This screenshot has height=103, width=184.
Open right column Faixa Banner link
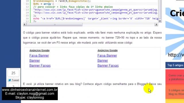107,56
